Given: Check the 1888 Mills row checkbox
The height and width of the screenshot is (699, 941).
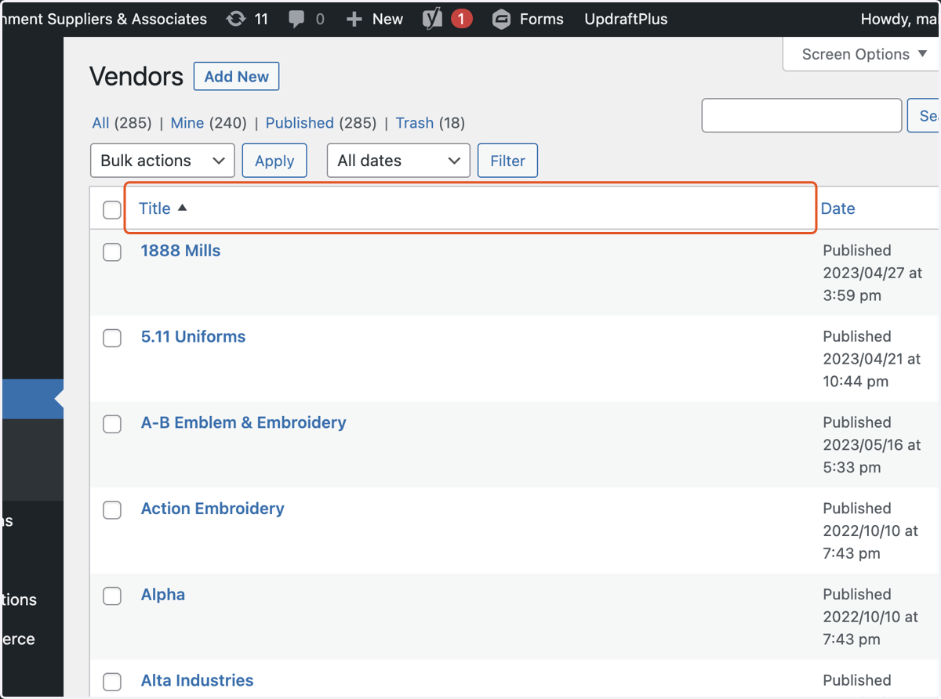Looking at the screenshot, I should (x=112, y=252).
